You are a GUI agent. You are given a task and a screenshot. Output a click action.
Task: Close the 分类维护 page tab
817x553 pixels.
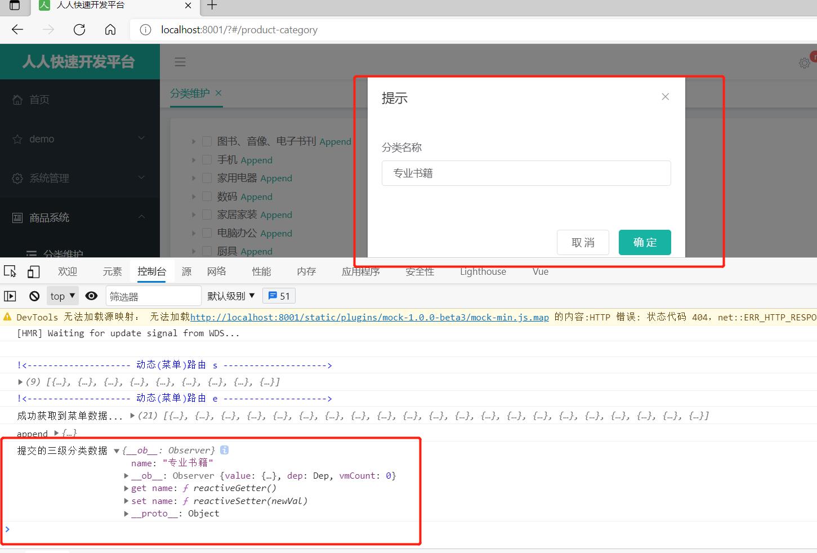(x=218, y=93)
